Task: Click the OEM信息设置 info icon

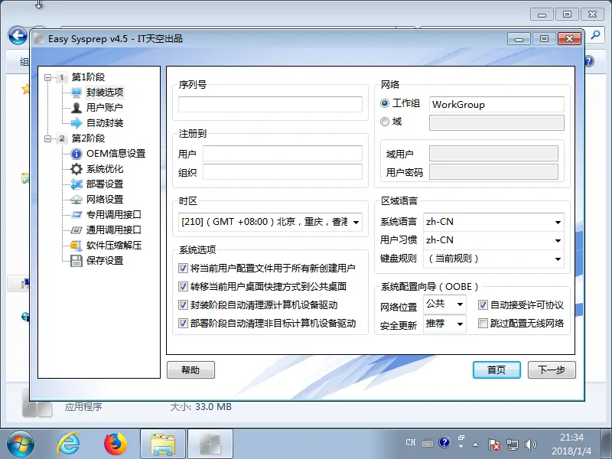Action: (76, 154)
